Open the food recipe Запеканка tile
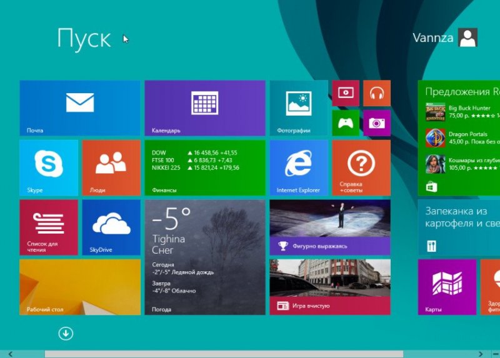This screenshot has height=358, width=500. pyautogui.click(x=459, y=227)
